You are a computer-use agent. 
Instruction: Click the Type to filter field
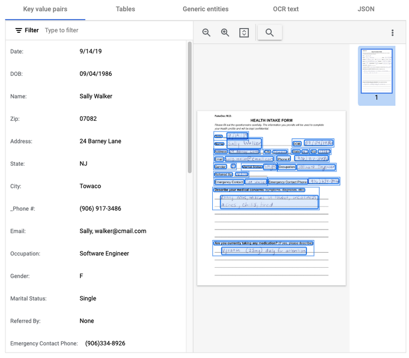[x=115, y=30]
